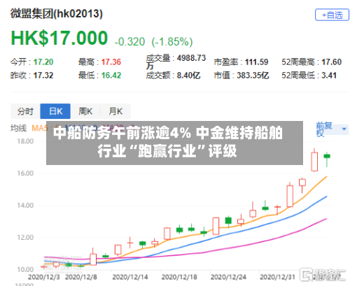Screen dimensions: 350x286
Task: Click the -0.320 price change value
Action: pyautogui.click(x=129, y=42)
